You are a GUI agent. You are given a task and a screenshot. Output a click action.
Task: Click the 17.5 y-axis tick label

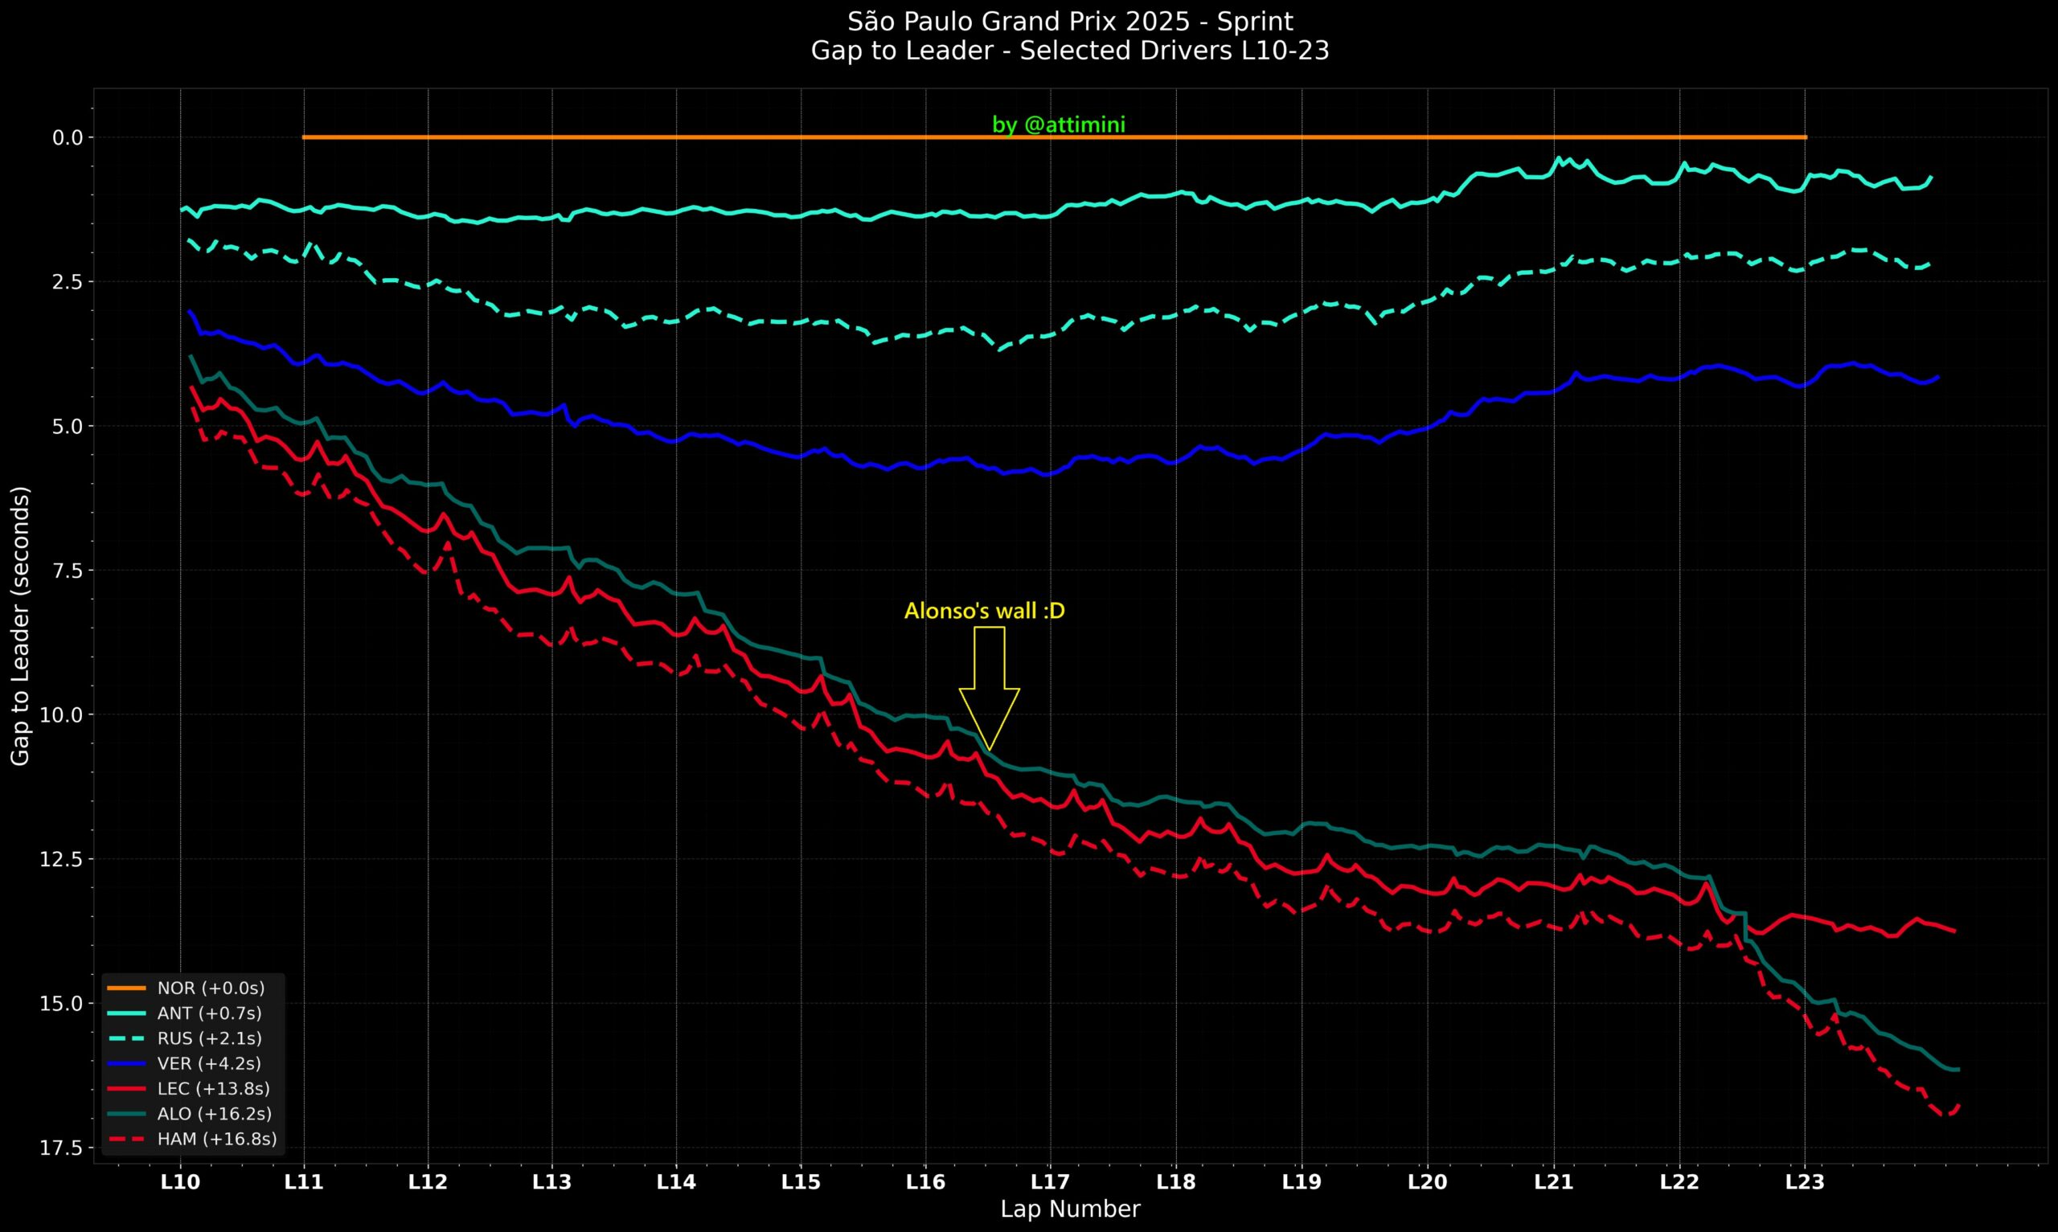click(62, 1148)
